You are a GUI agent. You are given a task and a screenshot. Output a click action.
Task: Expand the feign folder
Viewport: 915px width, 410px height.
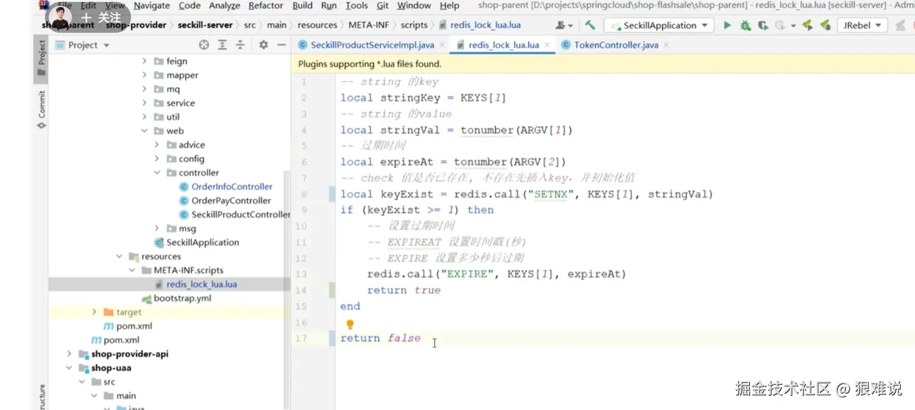click(144, 61)
